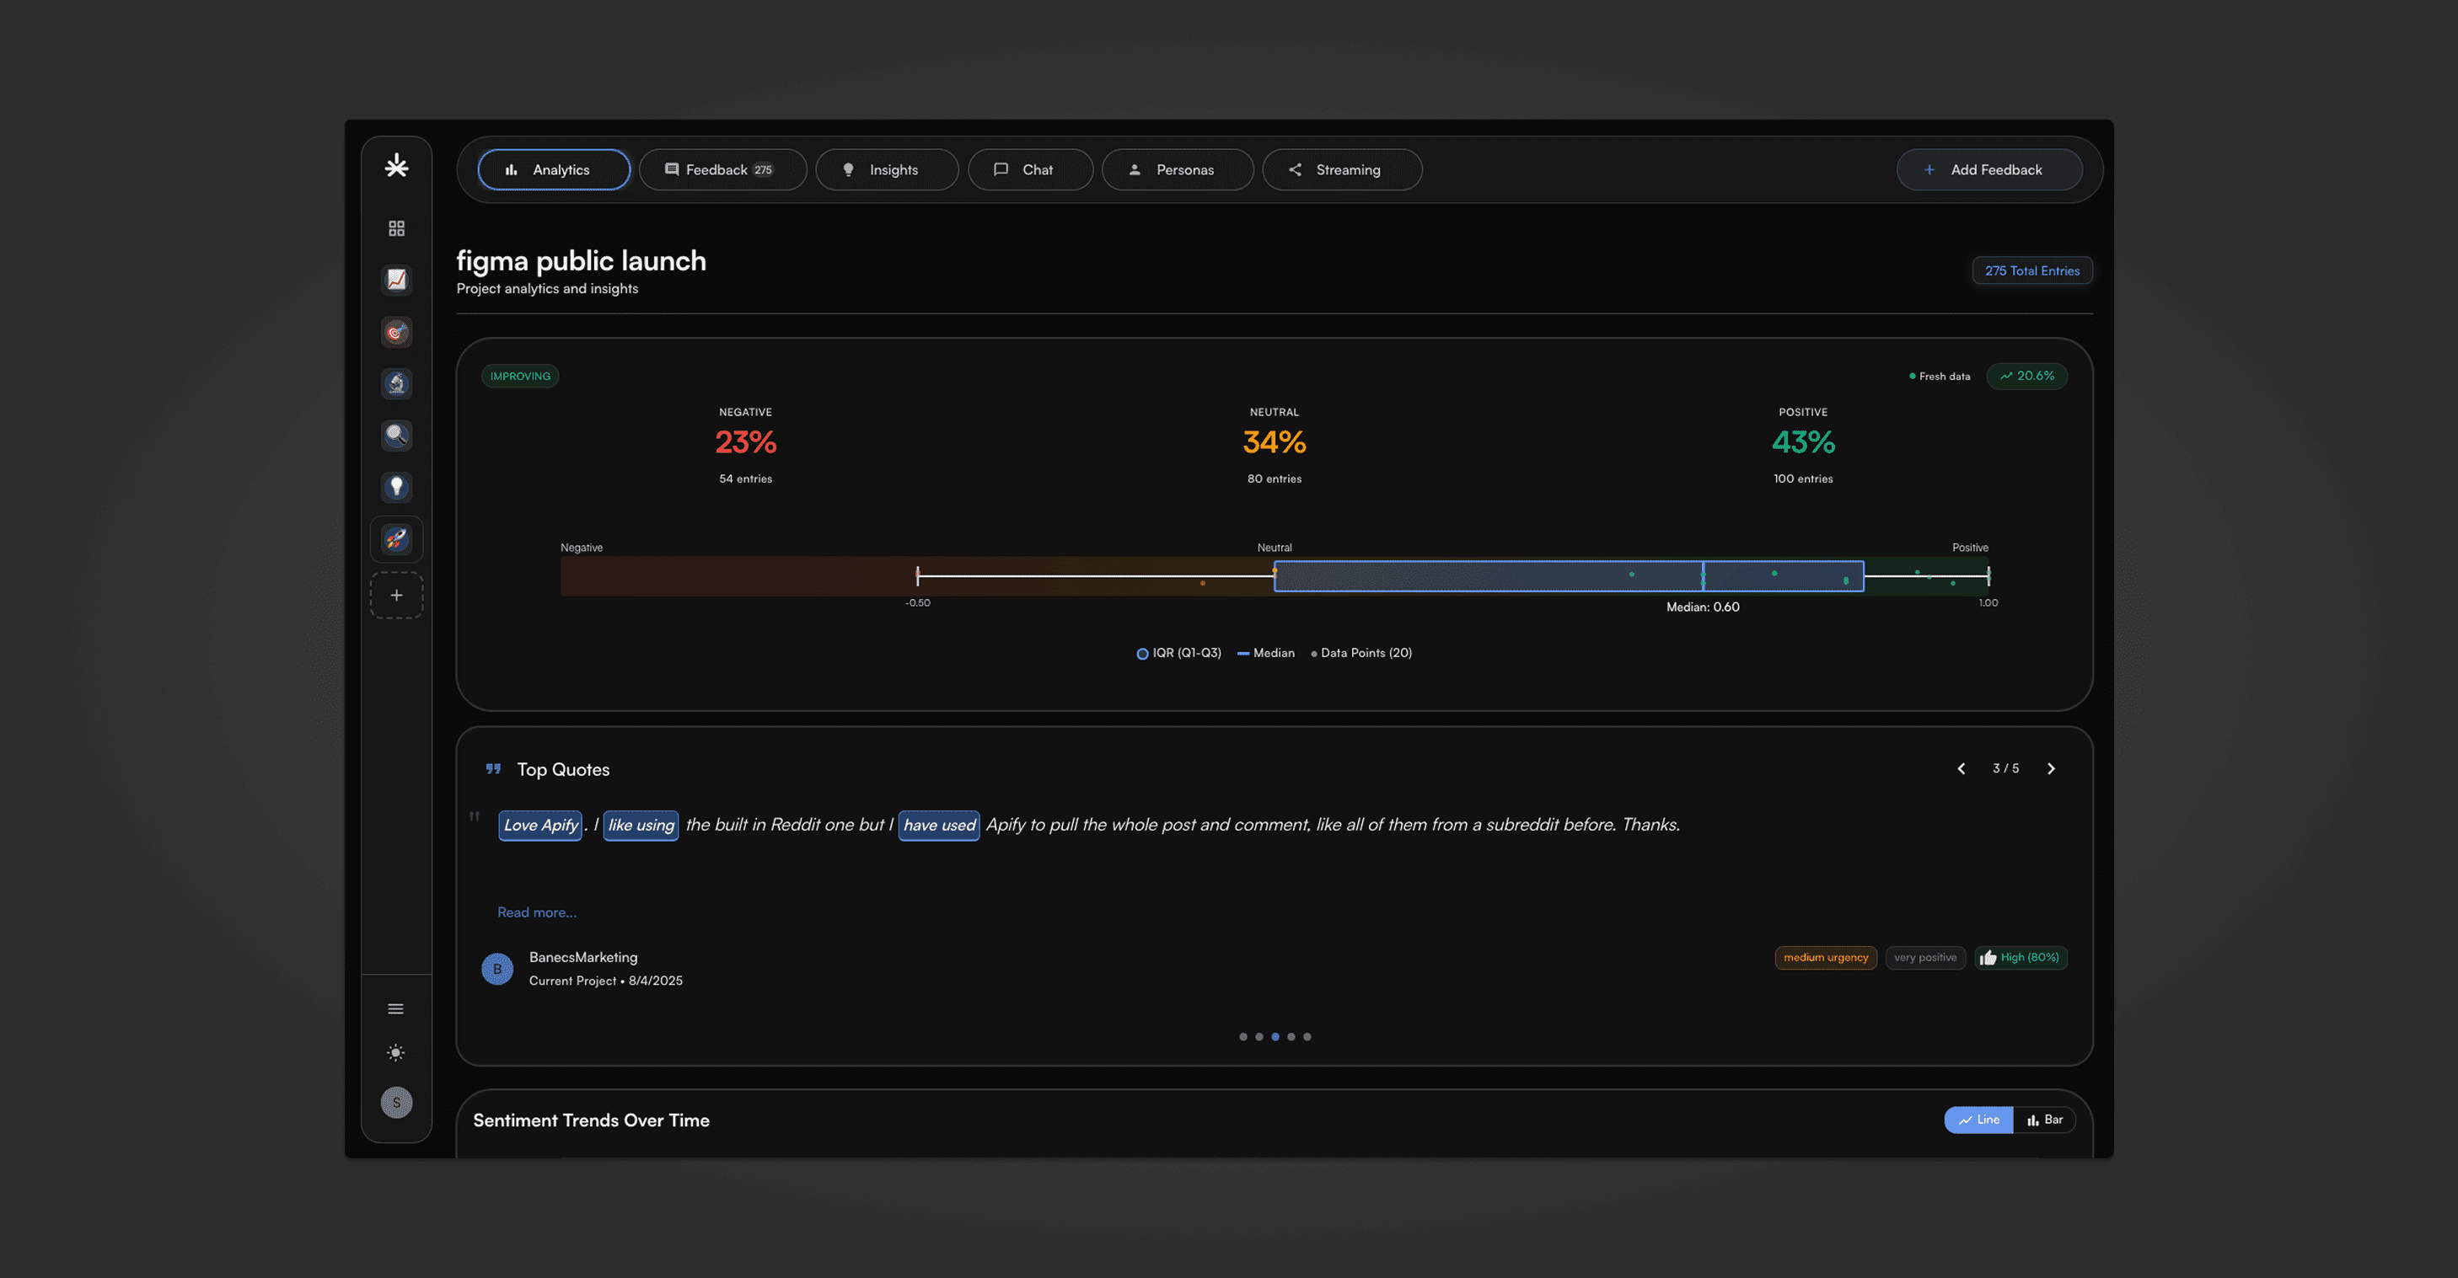Switch the trends chart to Line view
This screenshot has width=2458, height=1278.
(1978, 1120)
